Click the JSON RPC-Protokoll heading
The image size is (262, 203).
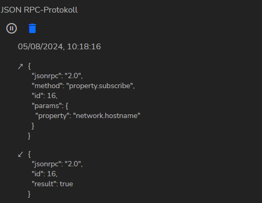[39, 10]
